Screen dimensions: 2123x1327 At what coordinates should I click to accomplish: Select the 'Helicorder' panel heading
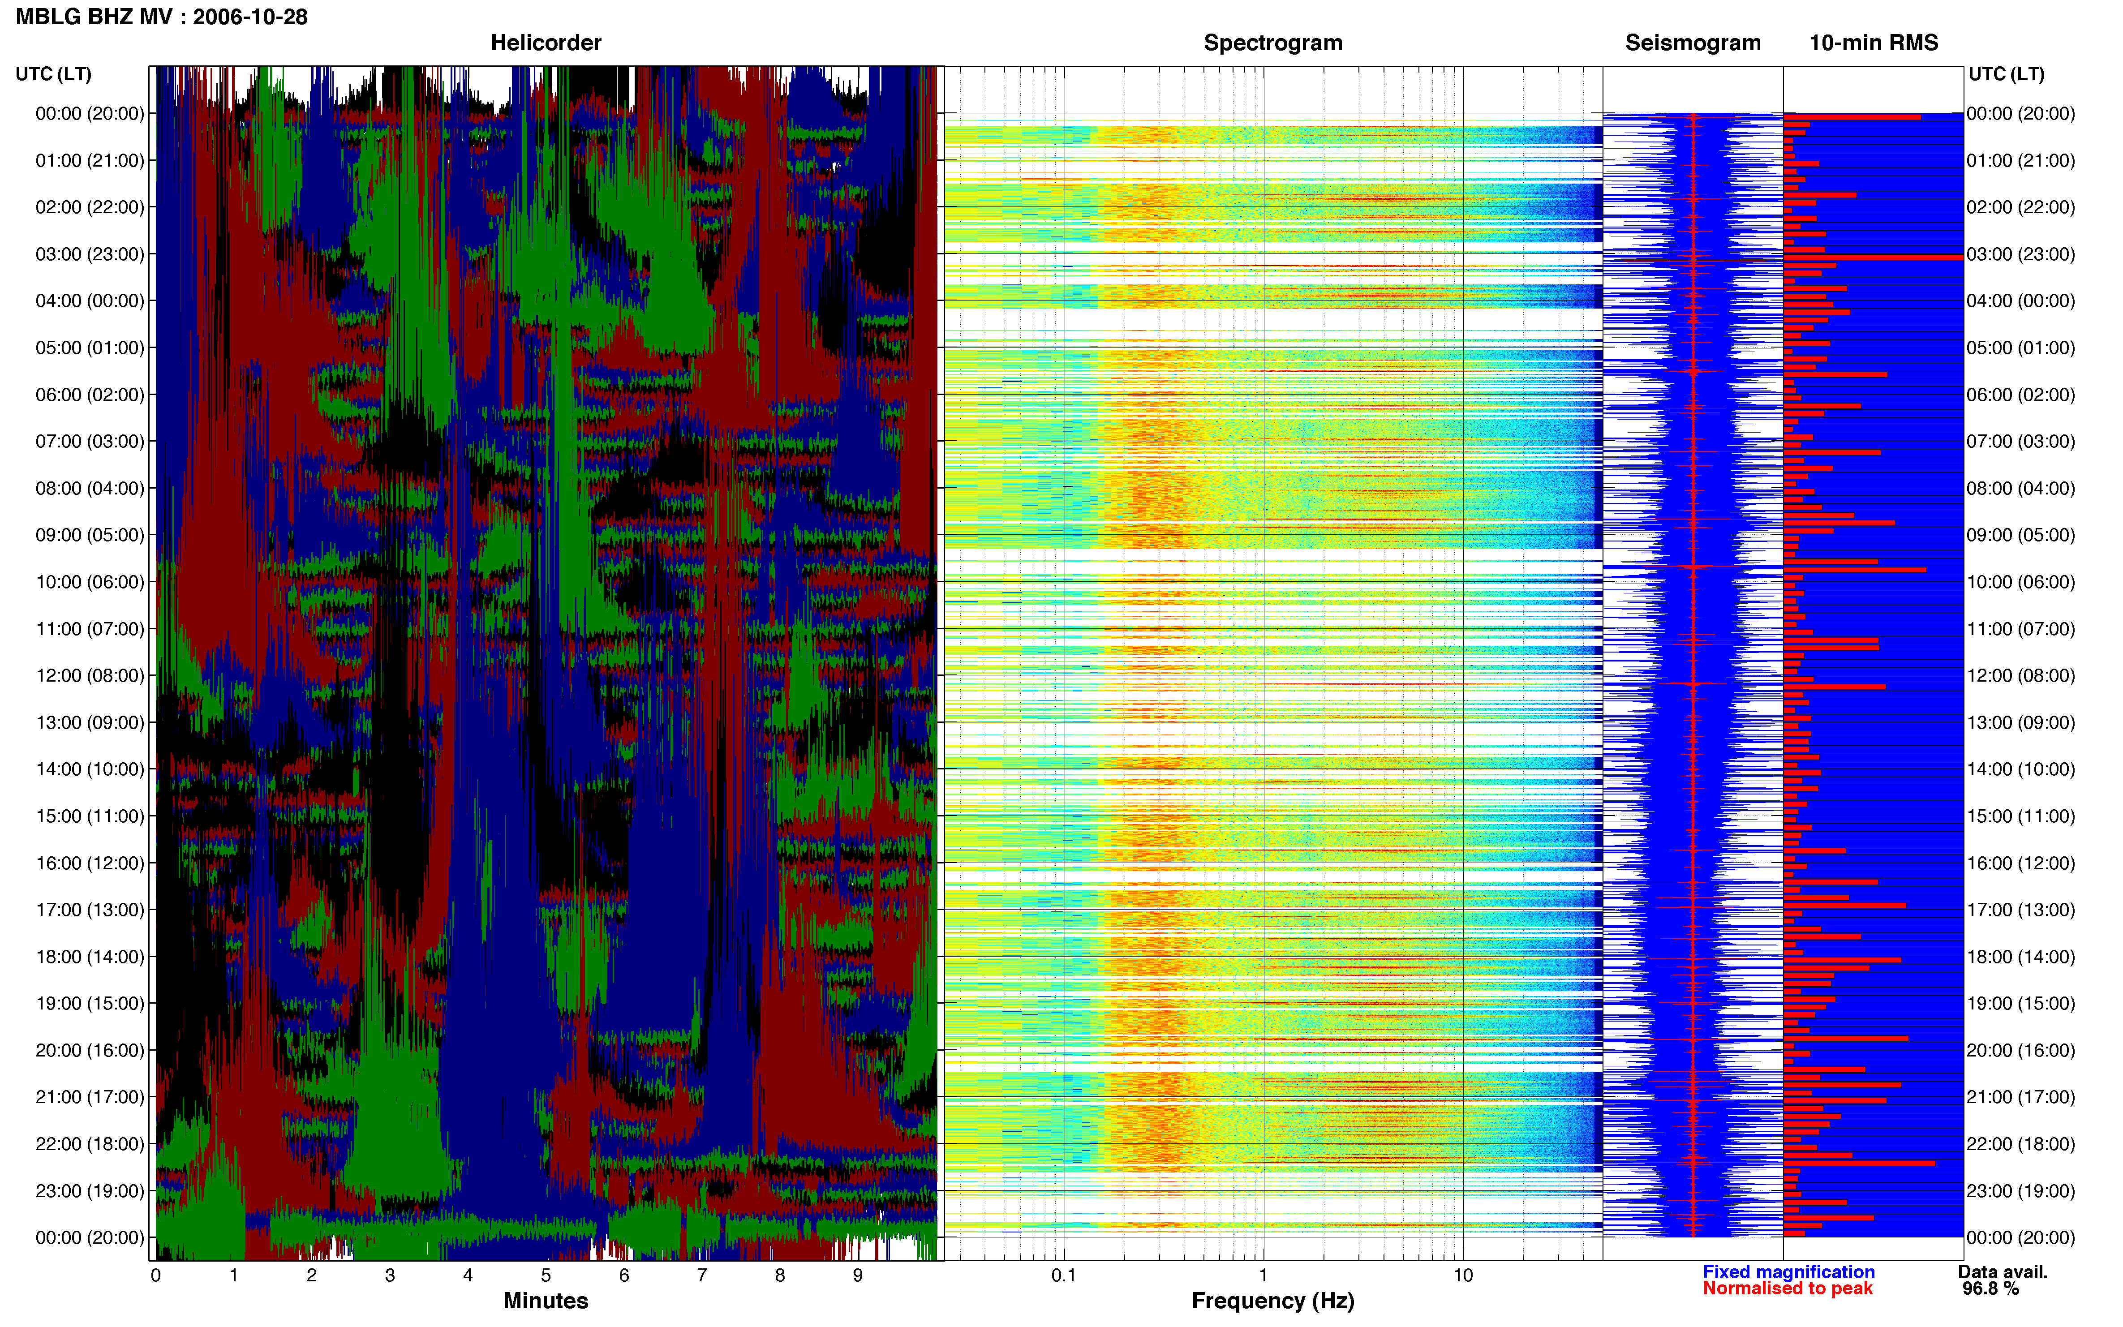point(546,43)
